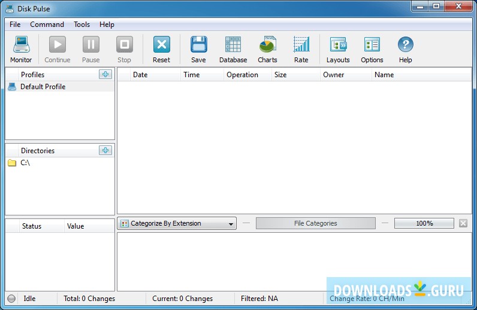Open the Tools menu
This screenshot has width=477, height=310.
pyautogui.click(x=82, y=25)
